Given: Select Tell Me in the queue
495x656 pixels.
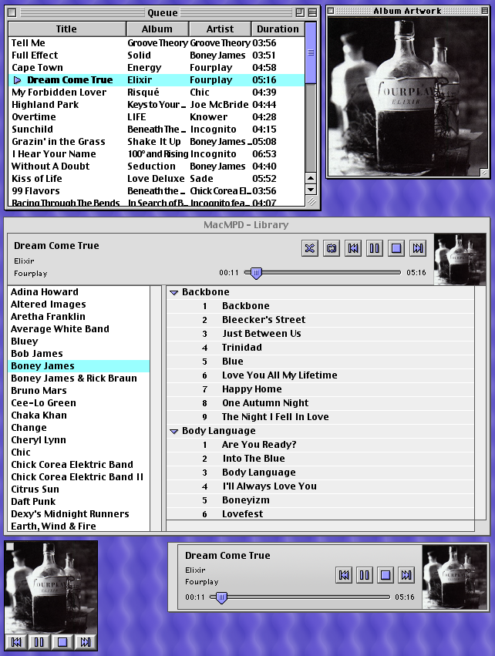Looking at the screenshot, I should (157, 43).
